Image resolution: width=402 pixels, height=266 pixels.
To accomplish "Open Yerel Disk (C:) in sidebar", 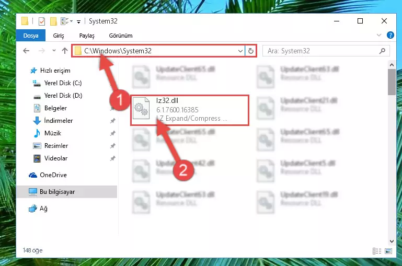I will [x=63, y=83].
